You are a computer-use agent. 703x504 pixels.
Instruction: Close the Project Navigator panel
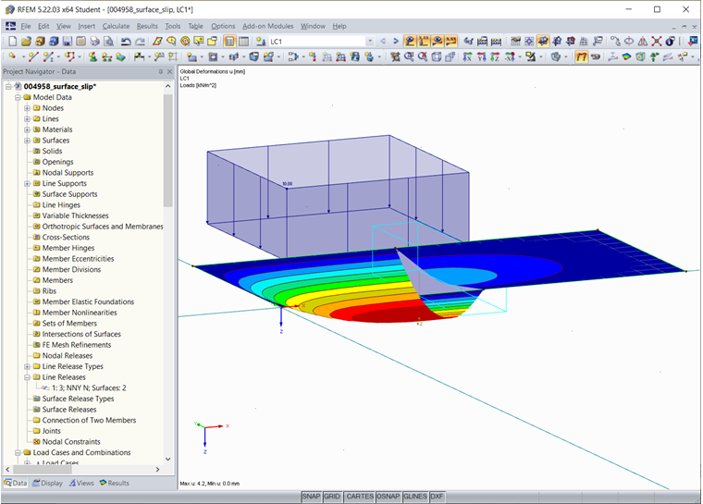click(169, 72)
